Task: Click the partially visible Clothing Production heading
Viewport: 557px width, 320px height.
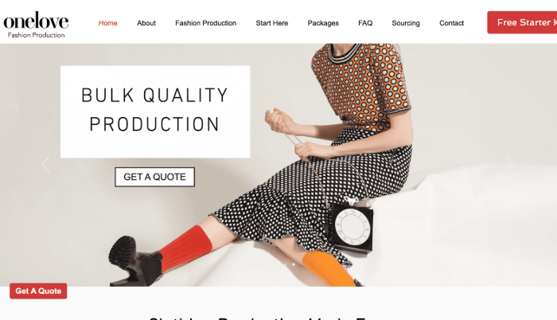Action: 258,318
